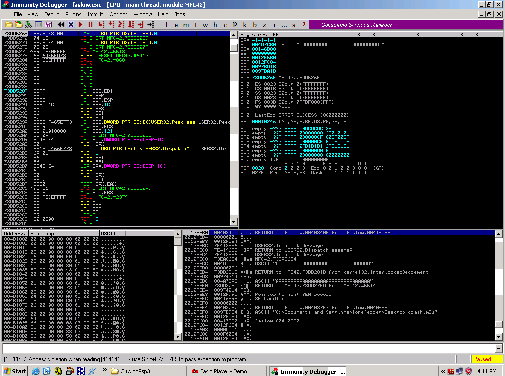The image size is (505, 376).
Task: Click the Step over toolbar icon
Action: point(111,25)
